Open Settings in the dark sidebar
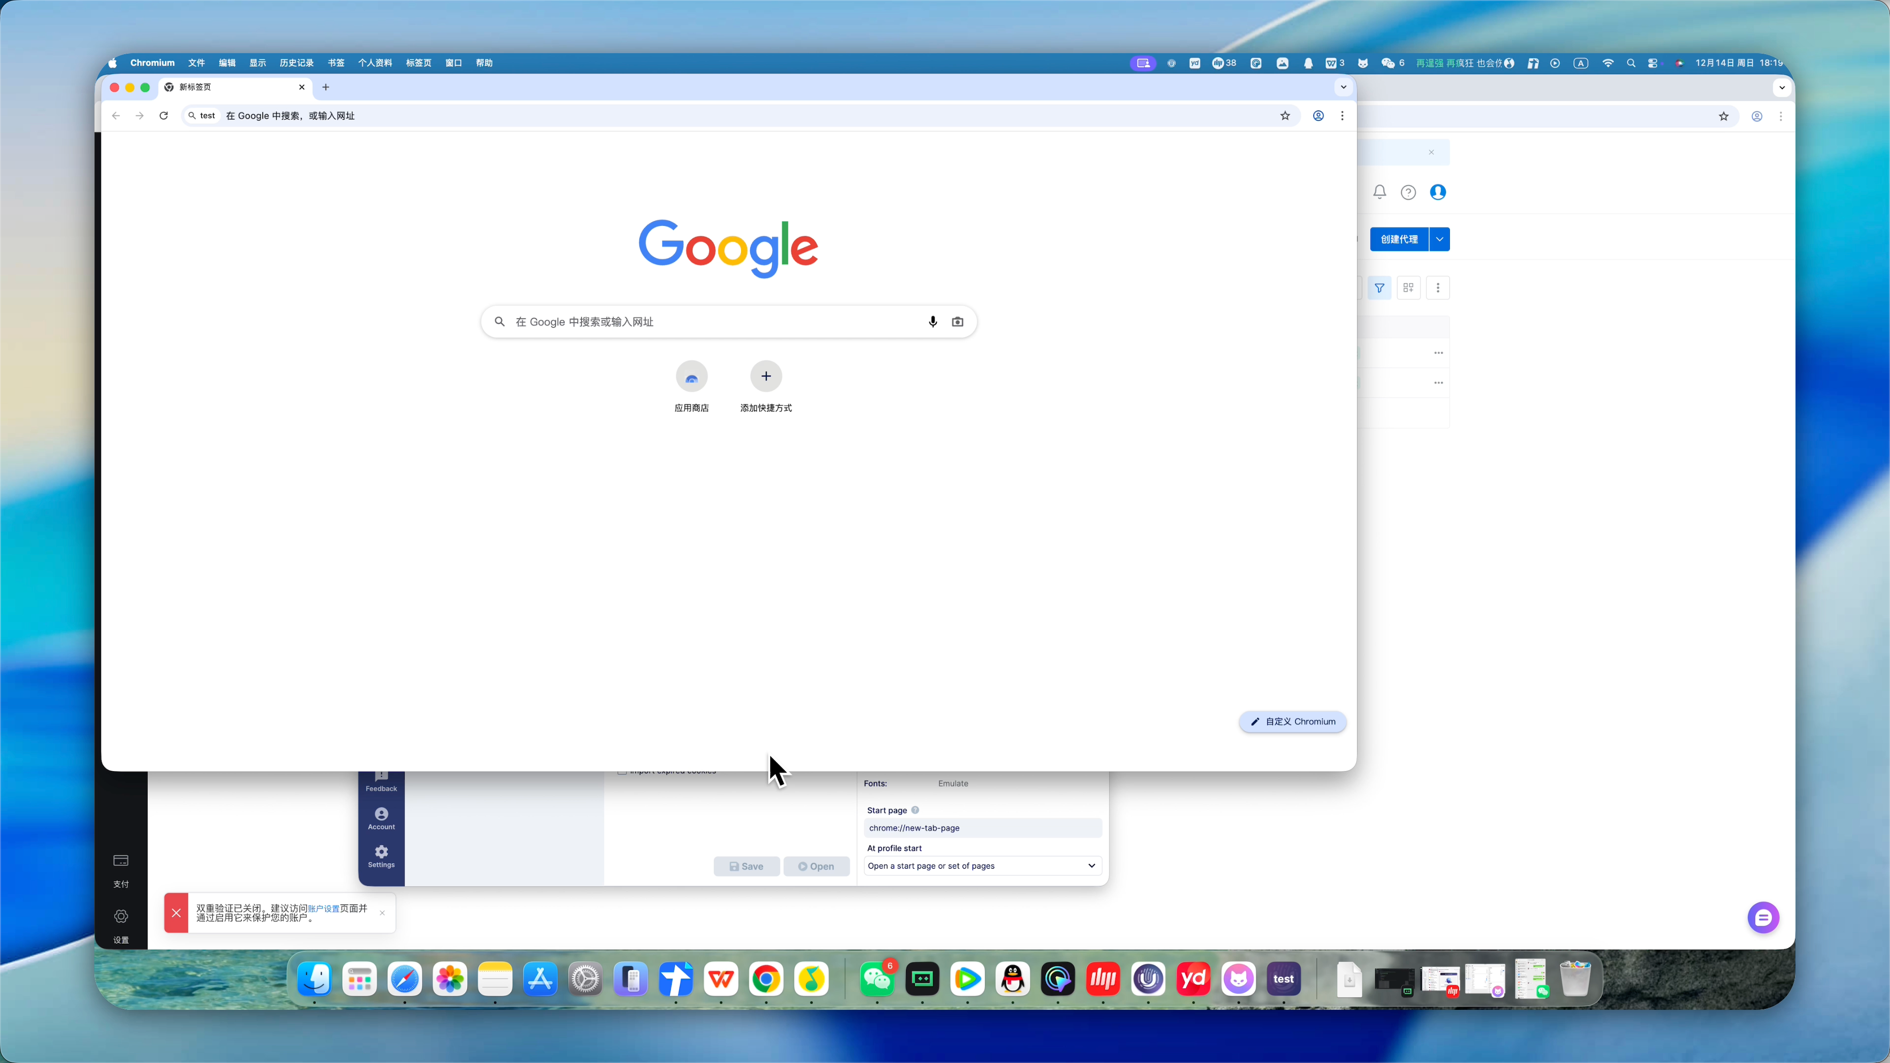1890x1063 pixels. tap(381, 855)
